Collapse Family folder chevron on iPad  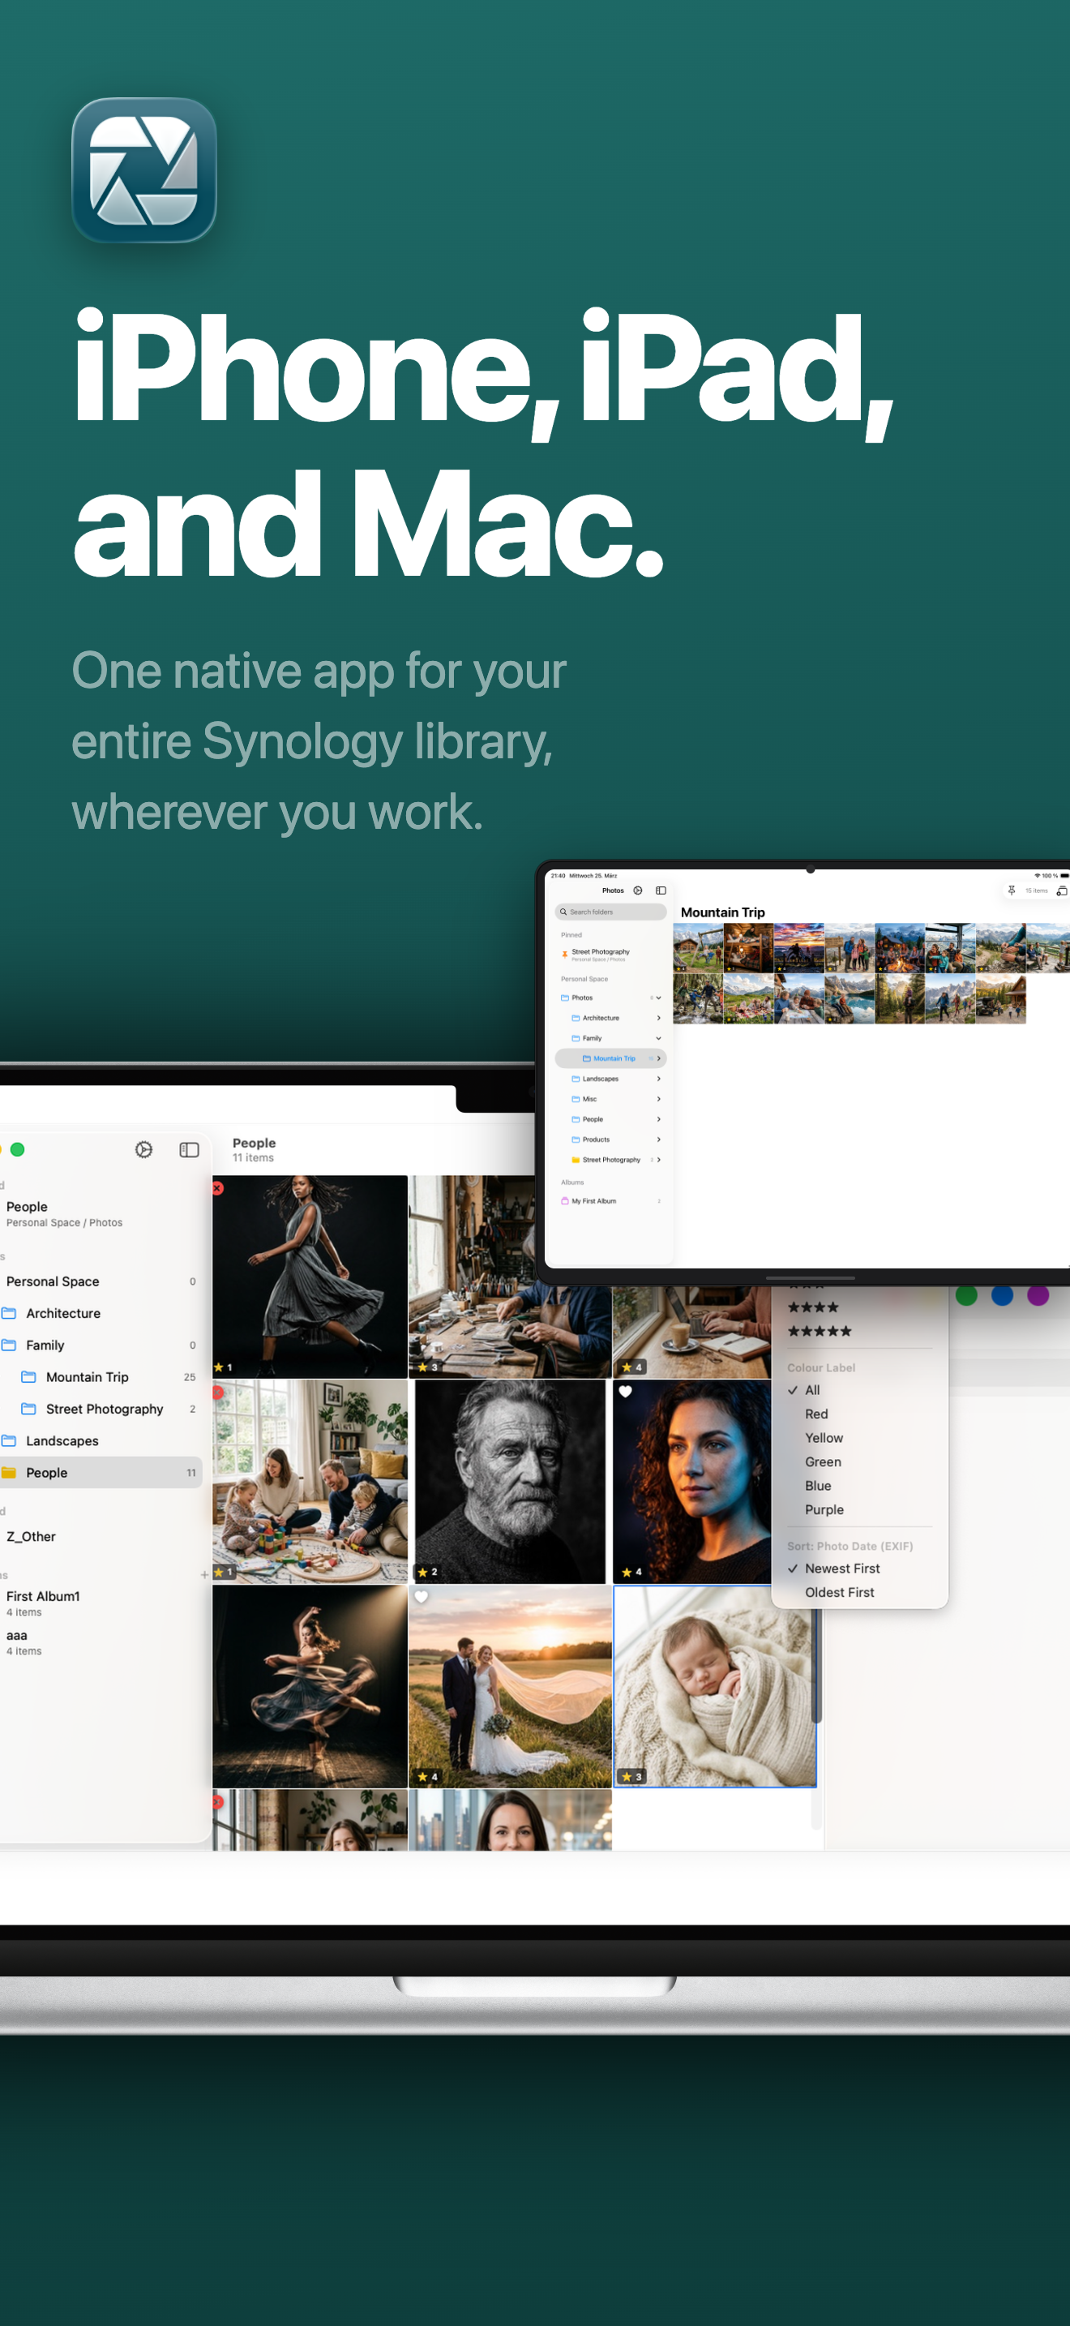pyautogui.click(x=658, y=1038)
